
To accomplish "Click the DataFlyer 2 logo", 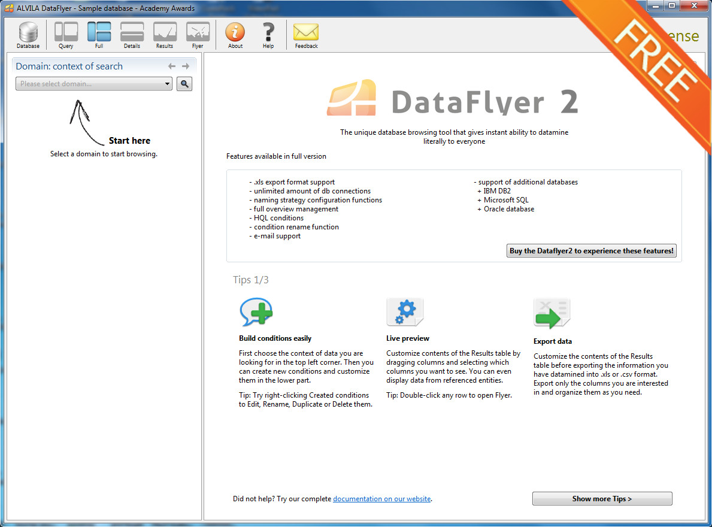I will [453, 99].
